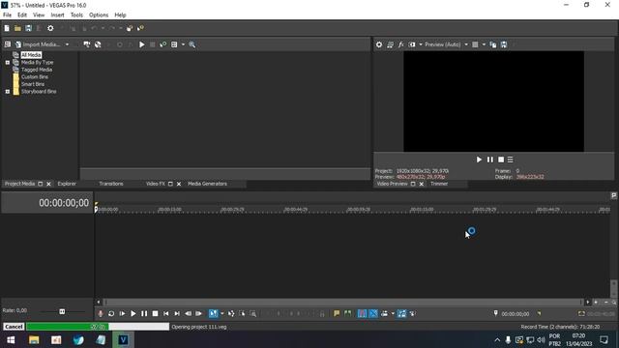The width and height of the screenshot is (619, 348).
Task: Click Play From Start in transport bar
Action: [123, 313]
